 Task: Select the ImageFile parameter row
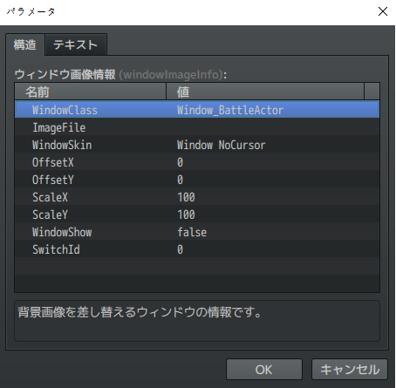click(197, 127)
